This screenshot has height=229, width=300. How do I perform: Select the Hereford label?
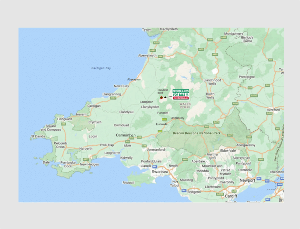[x=273, y=110]
